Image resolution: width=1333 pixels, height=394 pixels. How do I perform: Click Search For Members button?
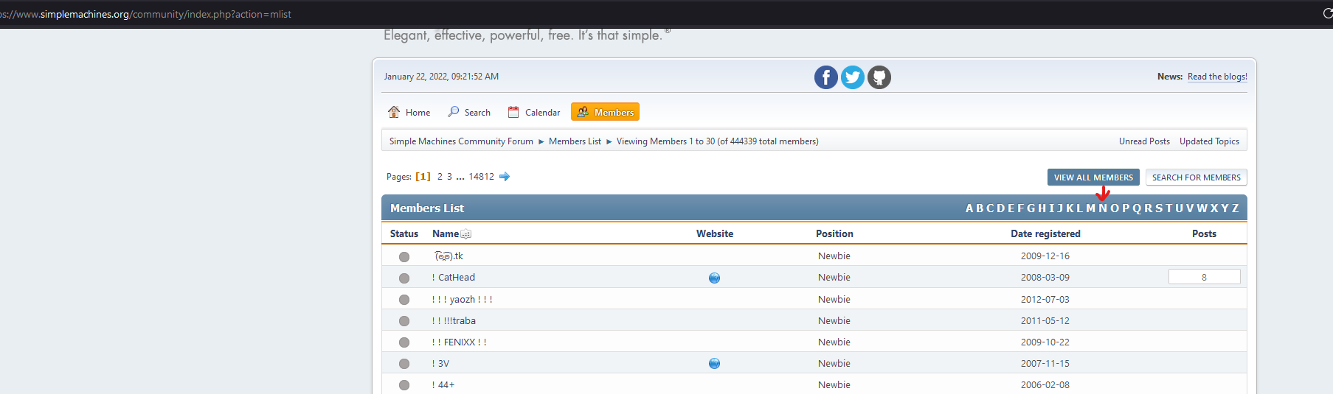click(x=1197, y=177)
